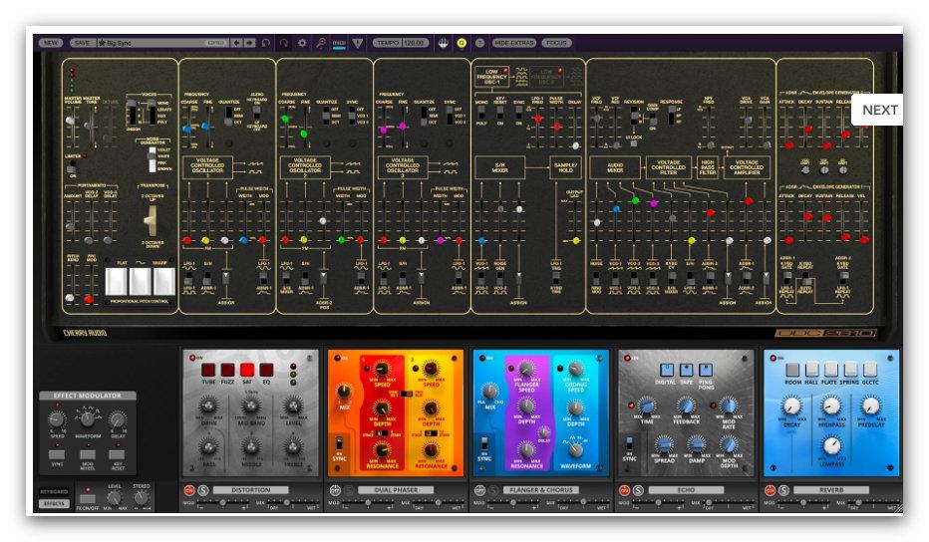
Task: Go to previous preset with left arrow
Action: (x=236, y=43)
